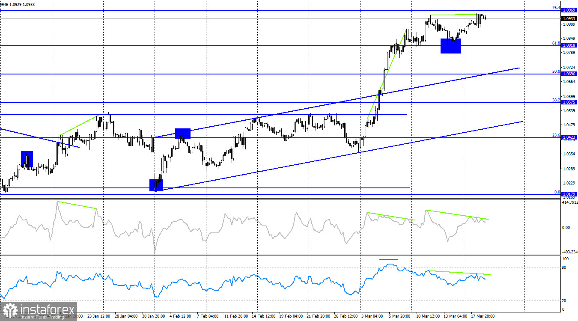
Task: Click the 1.0423 price level tag
Action: (569, 137)
